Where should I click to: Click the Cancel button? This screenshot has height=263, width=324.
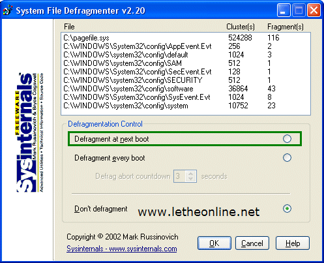pos(252,243)
